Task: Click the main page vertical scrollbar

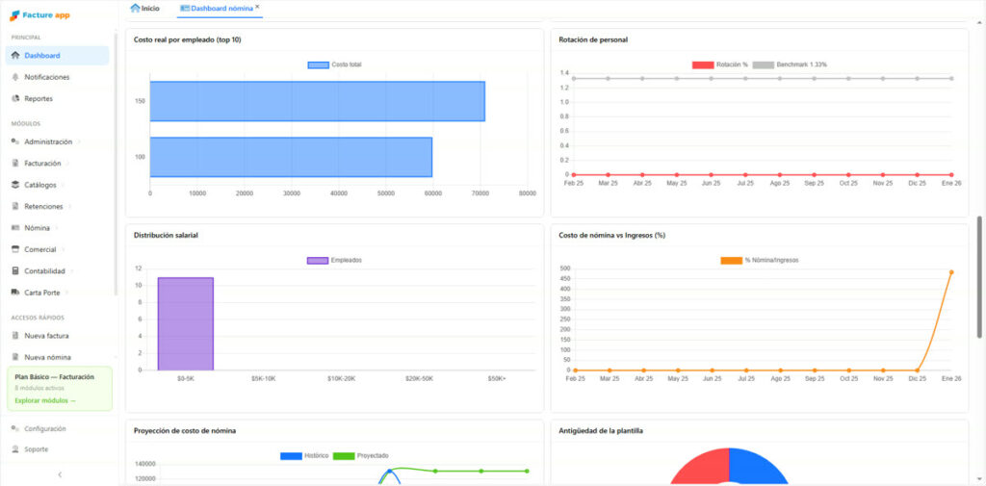Action: pyautogui.click(x=979, y=277)
